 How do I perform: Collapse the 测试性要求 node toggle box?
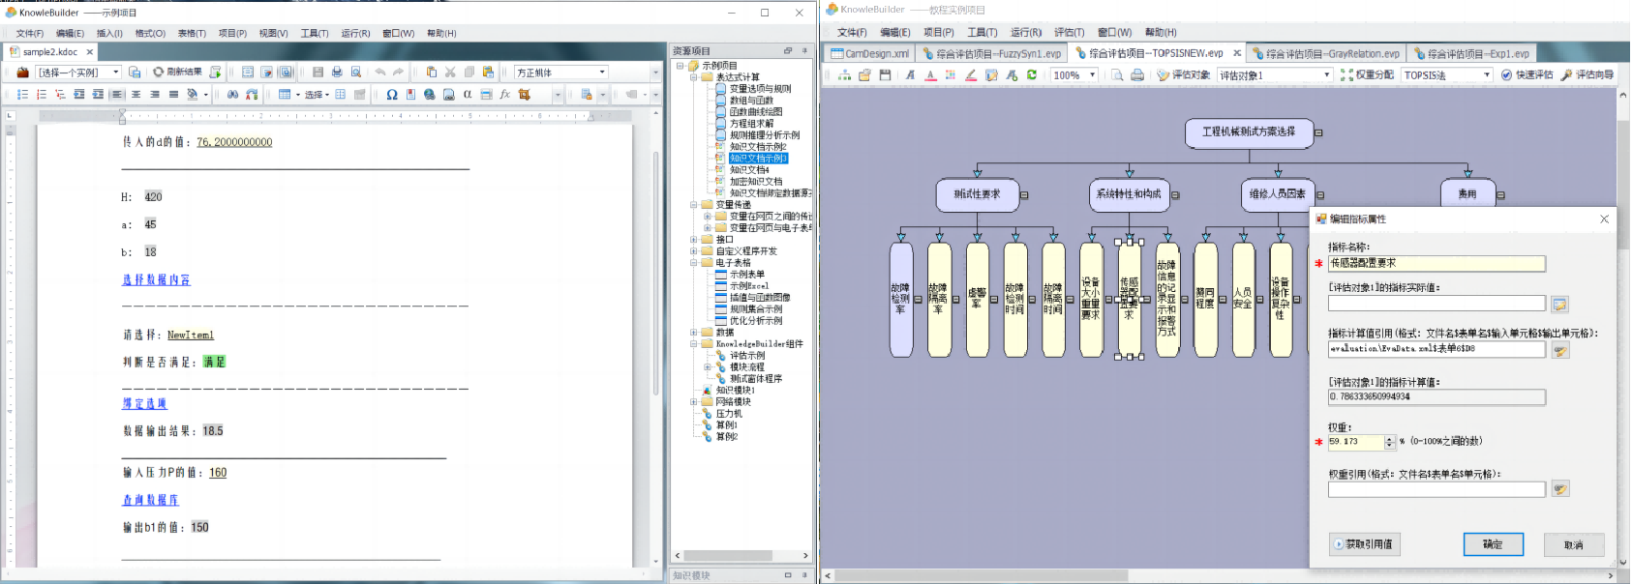1024,195
